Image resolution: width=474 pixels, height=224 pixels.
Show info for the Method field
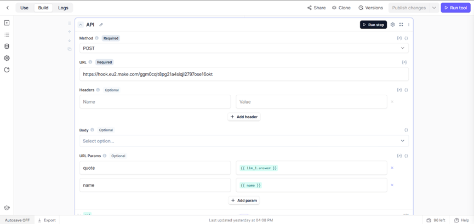pyautogui.click(x=97, y=38)
